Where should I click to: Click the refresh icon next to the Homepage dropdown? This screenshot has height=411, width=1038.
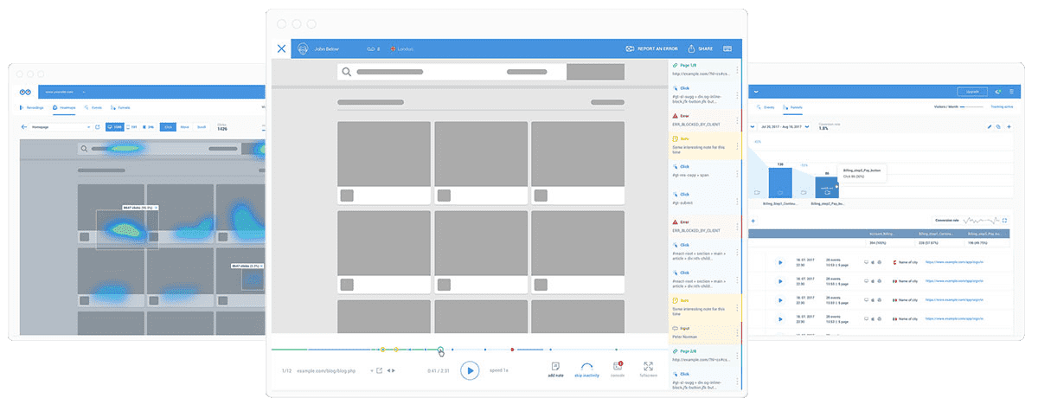[99, 127]
